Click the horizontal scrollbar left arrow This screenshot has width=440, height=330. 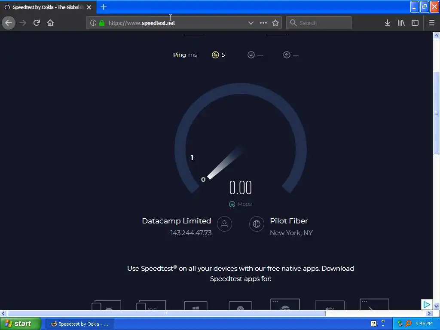(x=3, y=313)
